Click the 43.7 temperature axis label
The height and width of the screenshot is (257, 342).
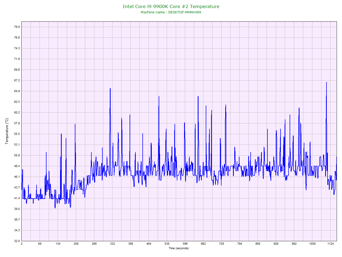point(17,187)
